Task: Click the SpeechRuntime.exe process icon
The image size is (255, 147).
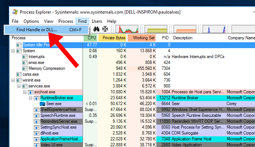Action: coord(37,115)
